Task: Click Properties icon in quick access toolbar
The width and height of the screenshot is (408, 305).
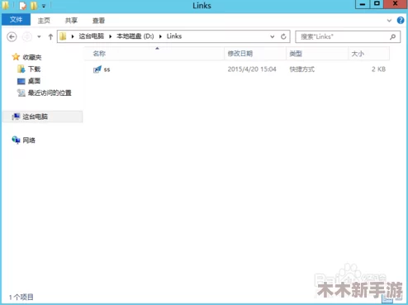Action: pyautogui.click(x=23, y=6)
